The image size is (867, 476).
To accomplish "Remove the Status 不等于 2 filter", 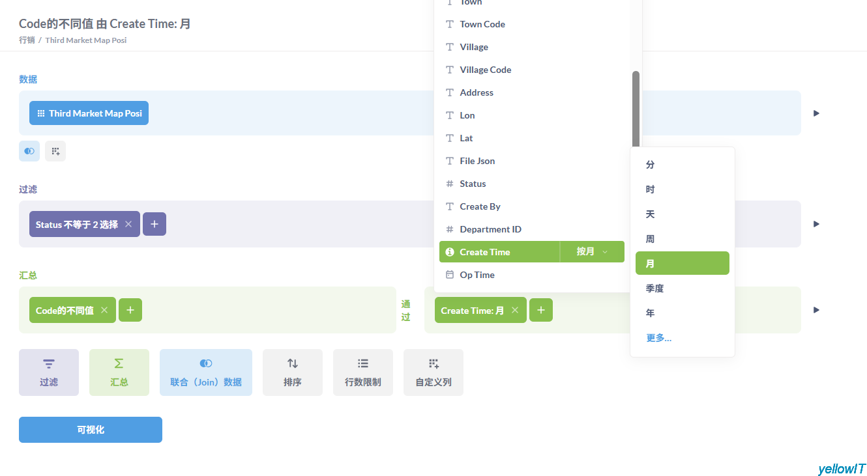I will point(128,224).
